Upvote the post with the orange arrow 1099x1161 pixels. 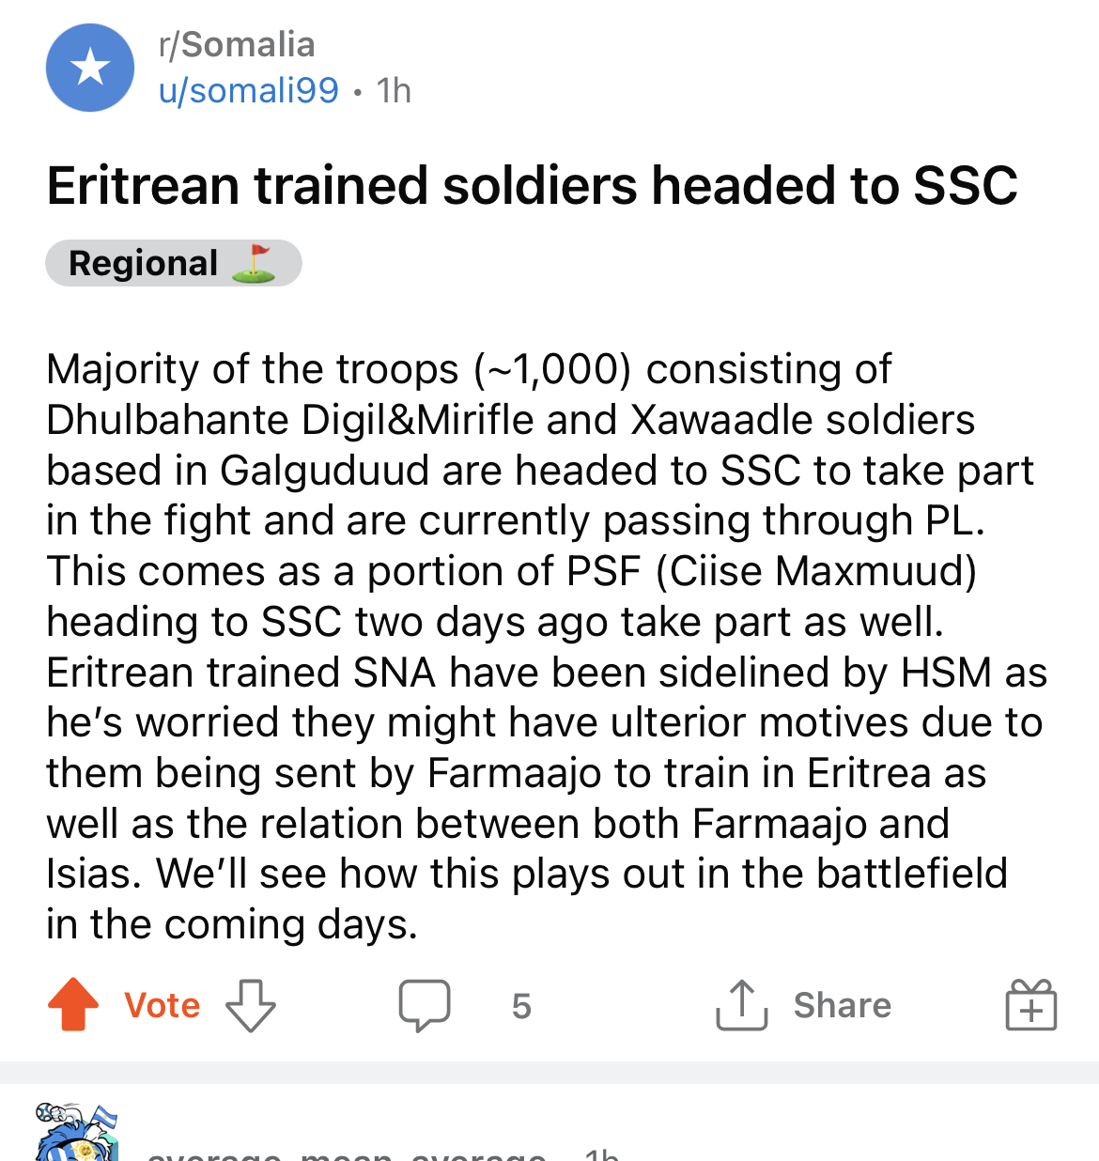73,1005
